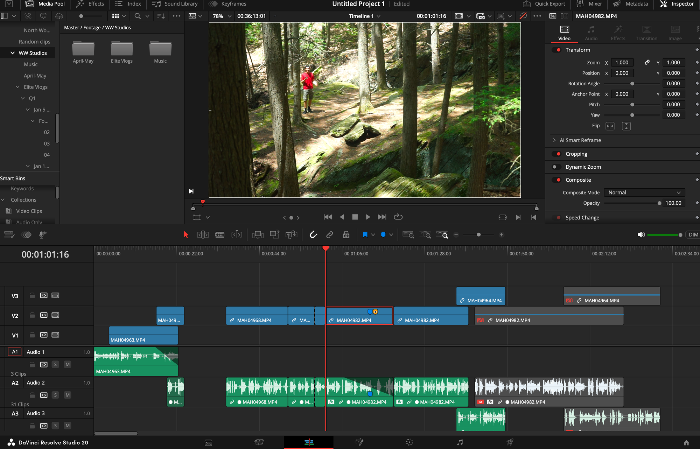Stop playback in the viewer
This screenshot has width=700, height=449.
pos(355,217)
